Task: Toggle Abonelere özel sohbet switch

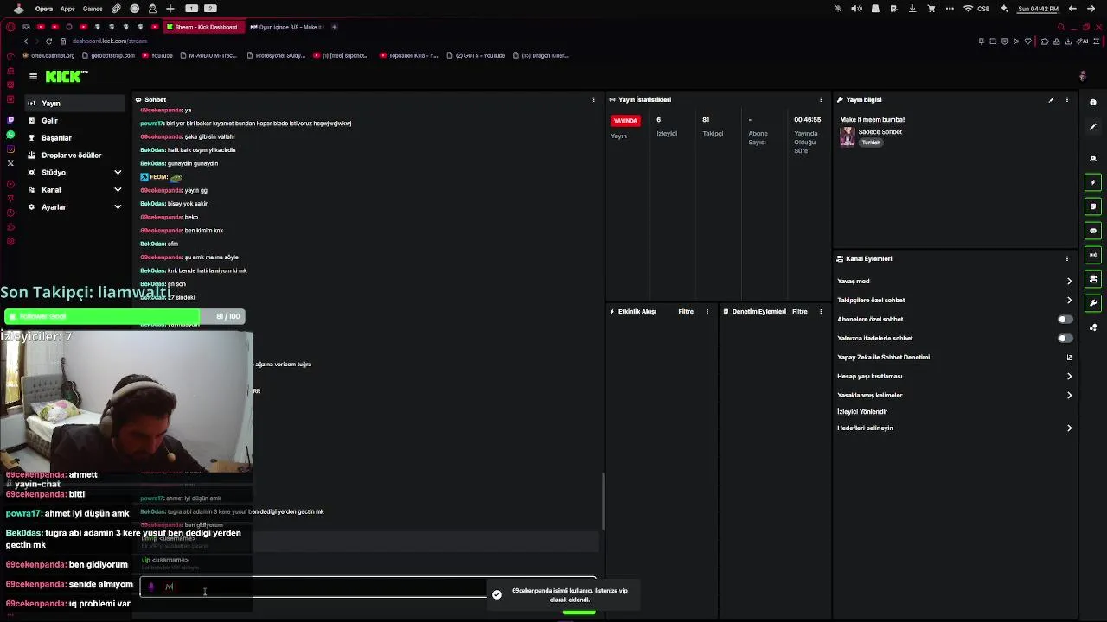Action: (1065, 319)
